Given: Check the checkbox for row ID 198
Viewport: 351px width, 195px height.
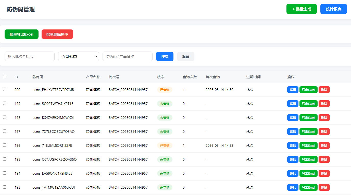Looking at the screenshot, I should pos(5,117).
